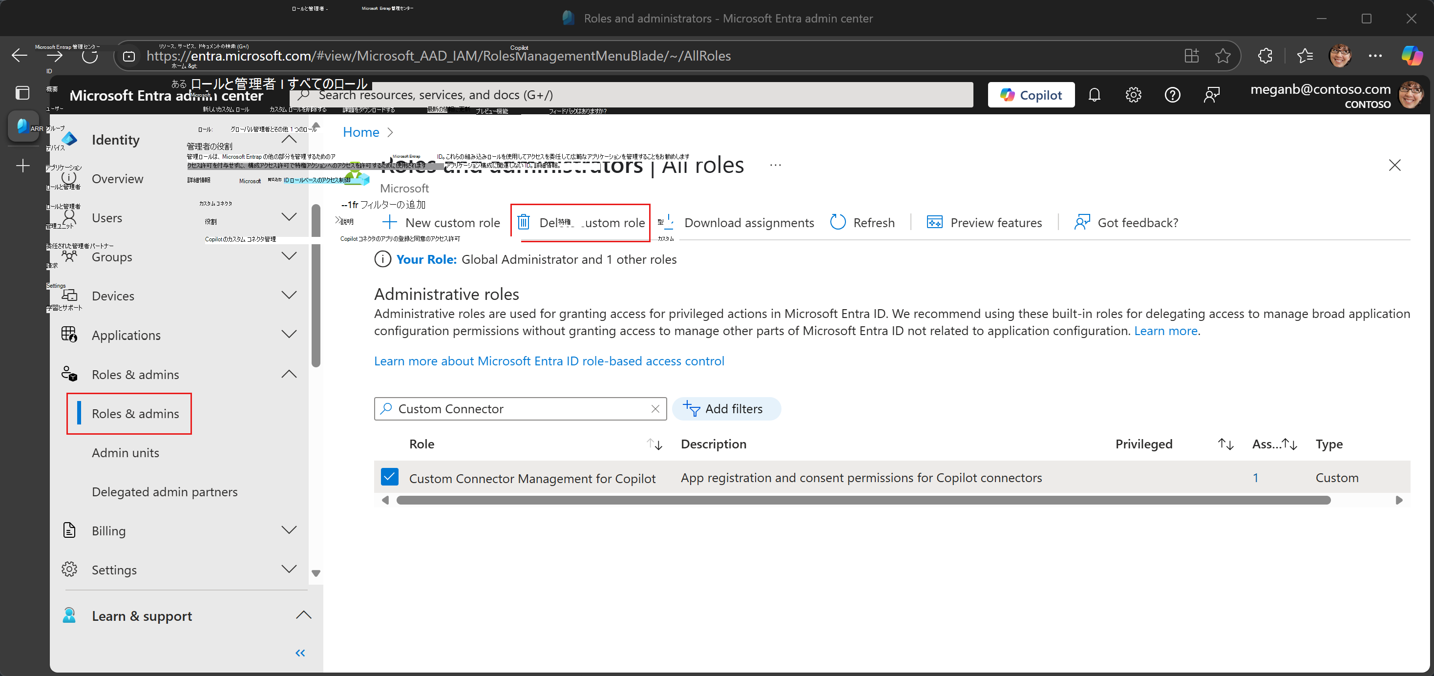The image size is (1434, 676).
Task: Click the Preview features icon
Action: (935, 222)
